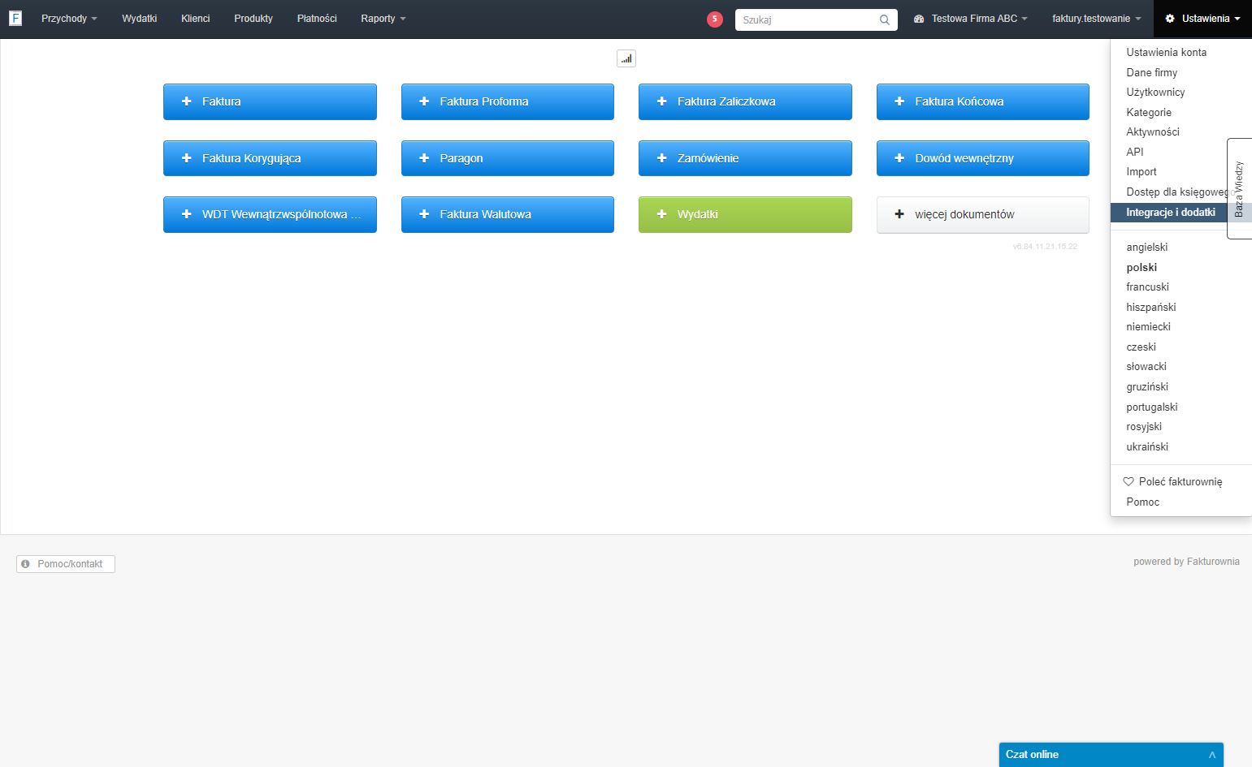Open Dostęp dla księgowego entry
1252x767 pixels.
coord(1181,192)
